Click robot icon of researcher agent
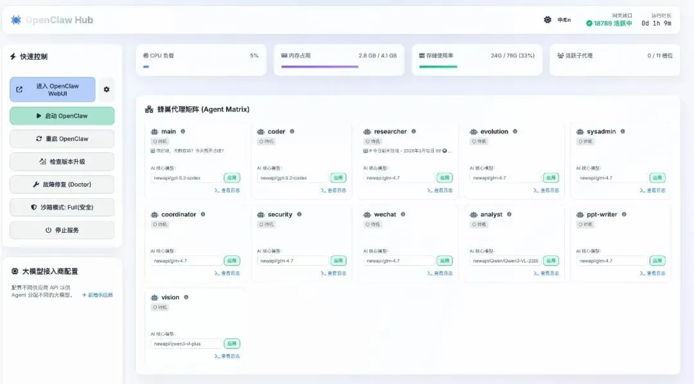 367,132
